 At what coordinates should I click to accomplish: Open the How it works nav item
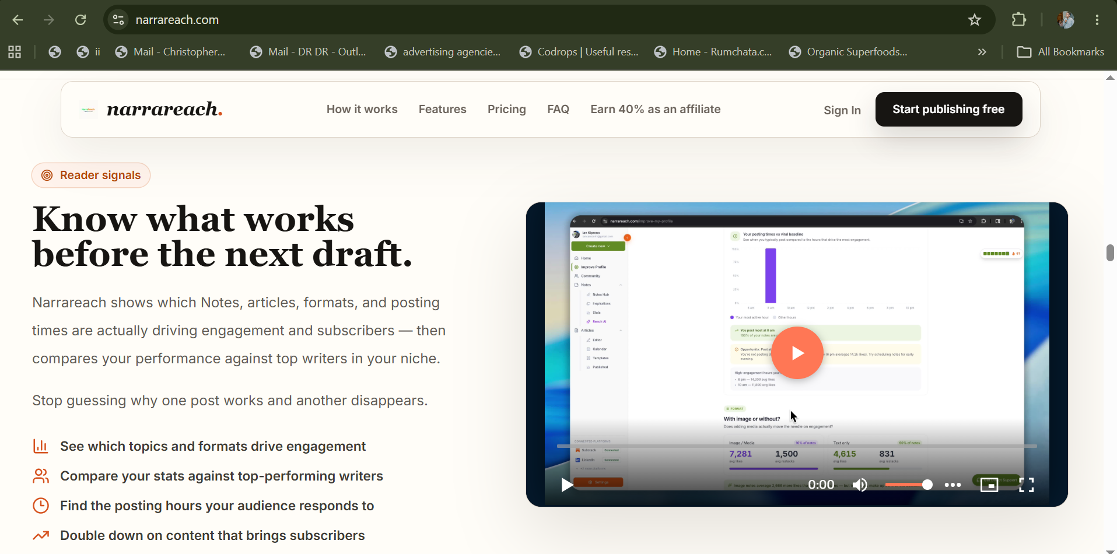click(362, 109)
